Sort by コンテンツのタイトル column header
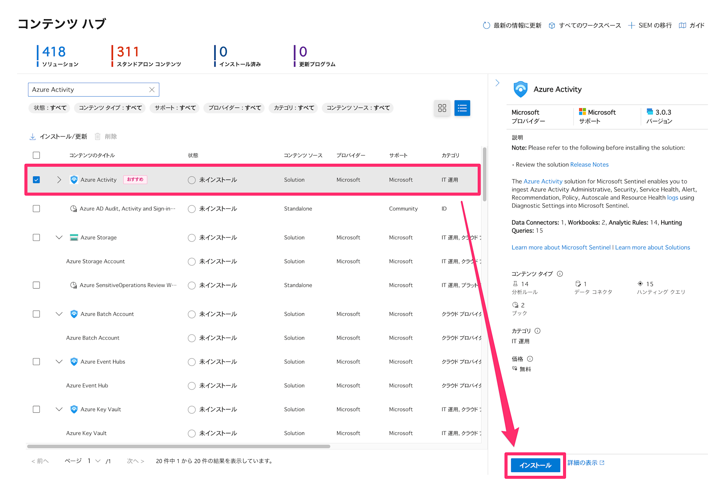 [92, 155]
